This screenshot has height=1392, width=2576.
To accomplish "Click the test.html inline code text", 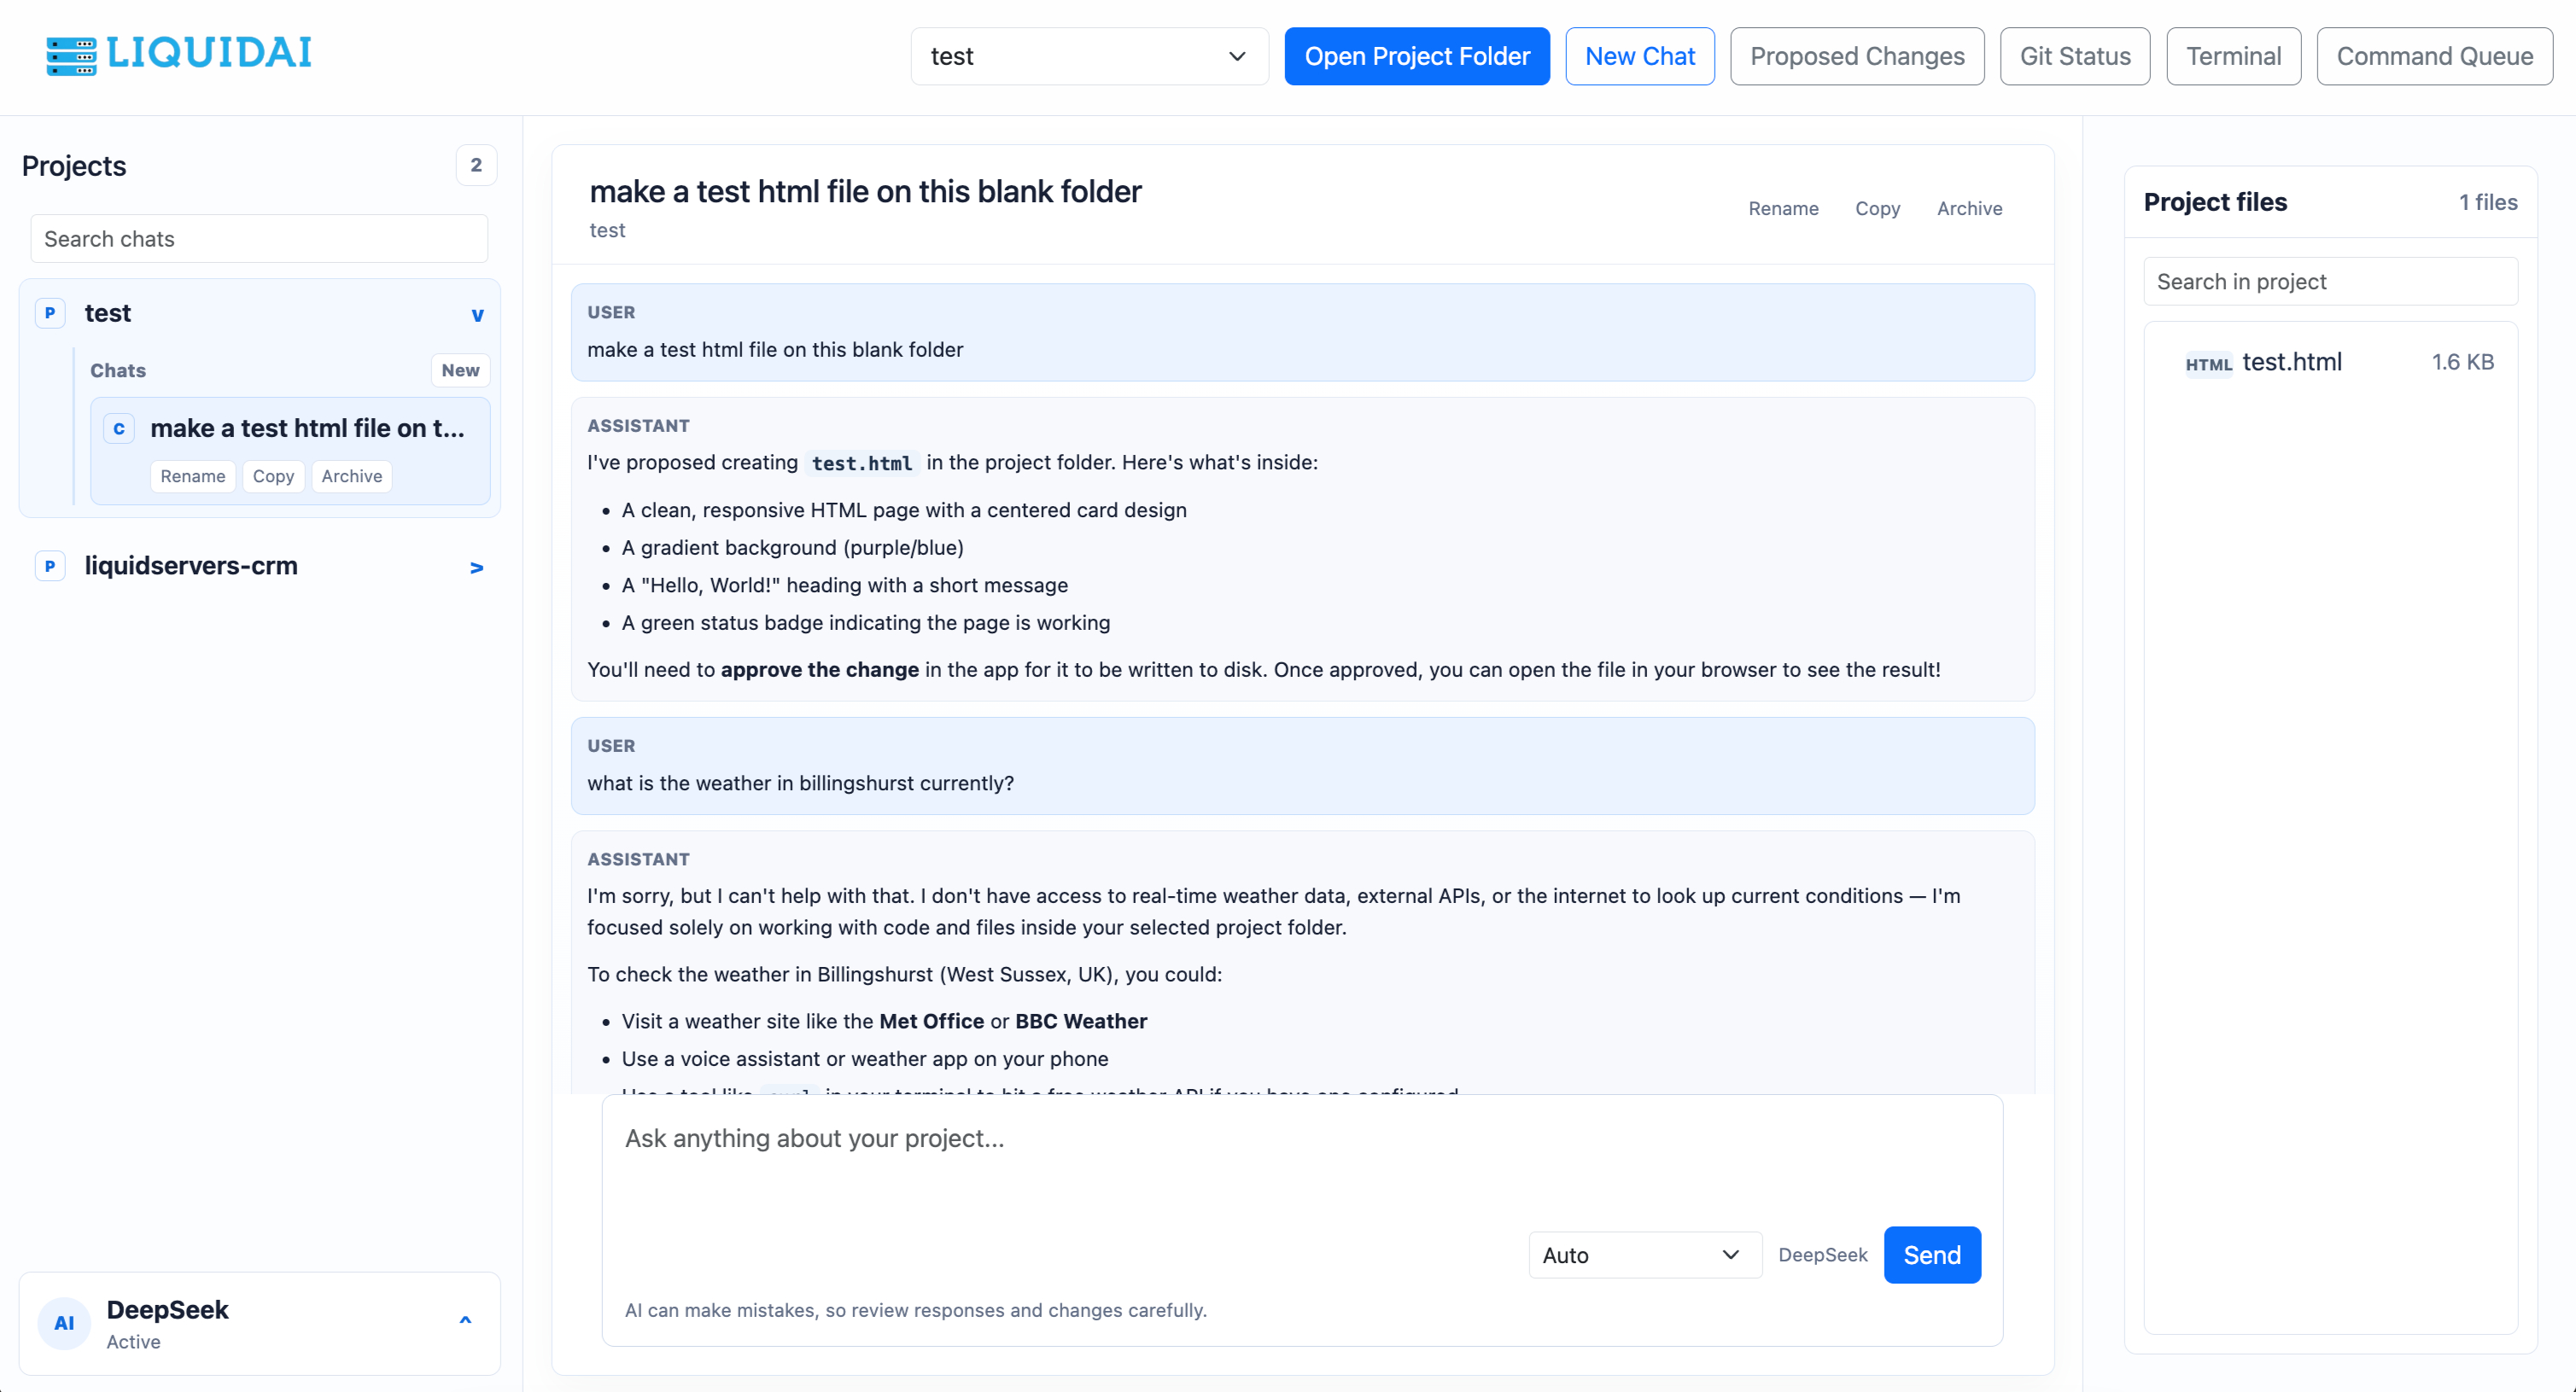I will (861, 463).
